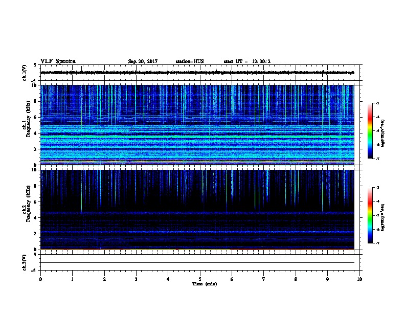405x313 pixels.
Task: Click the time axis tick label "4"
Action: pos(168,279)
